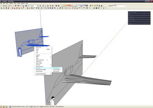
Task: Open the help question mark in status bar
Action: click(10, 107)
